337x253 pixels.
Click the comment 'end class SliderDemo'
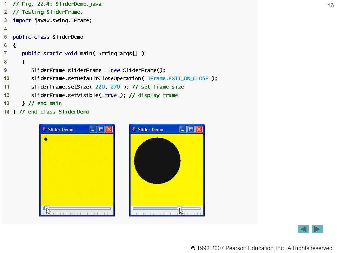54,112
